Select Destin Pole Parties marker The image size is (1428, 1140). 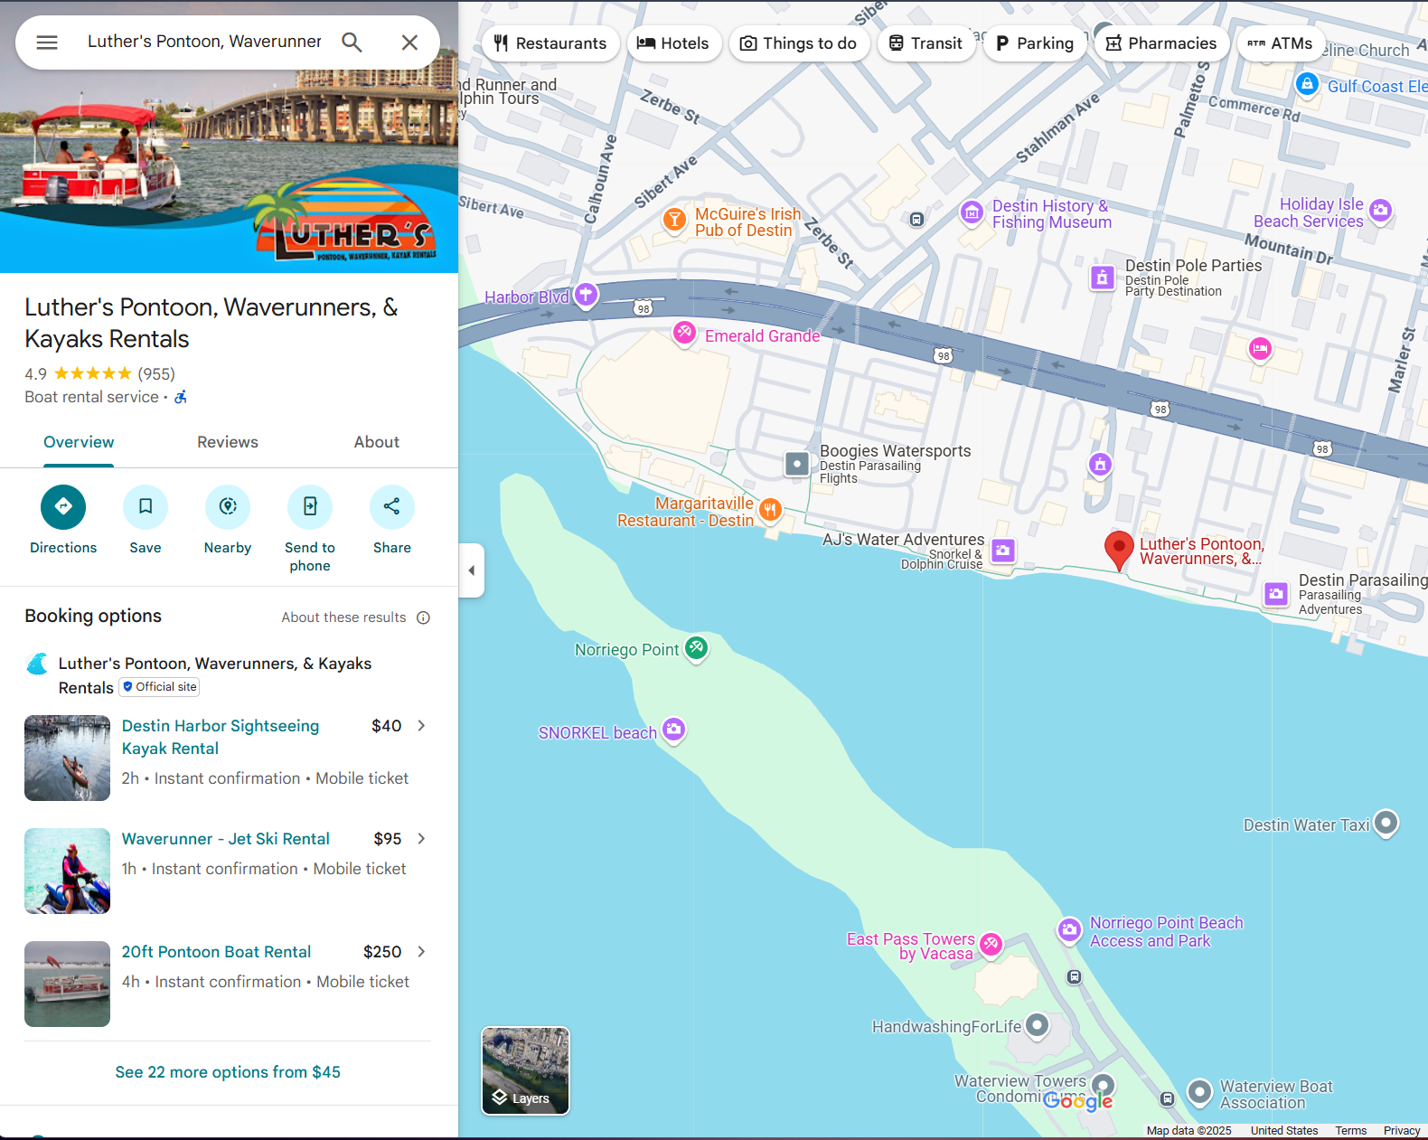[1102, 278]
